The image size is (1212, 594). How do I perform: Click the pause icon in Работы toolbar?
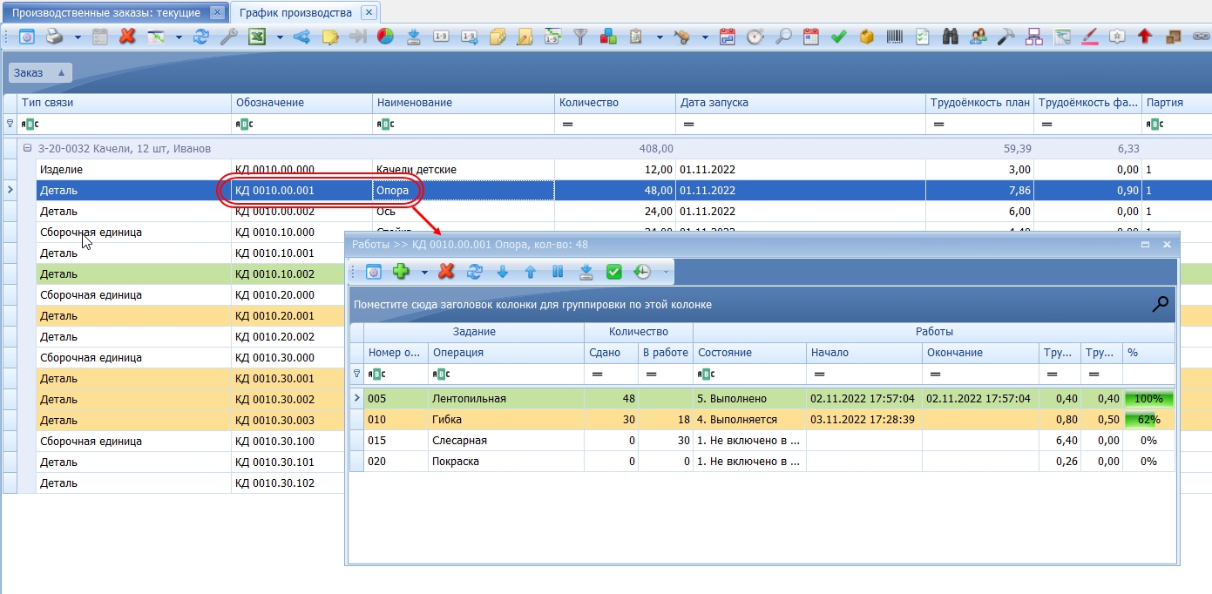[559, 272]
